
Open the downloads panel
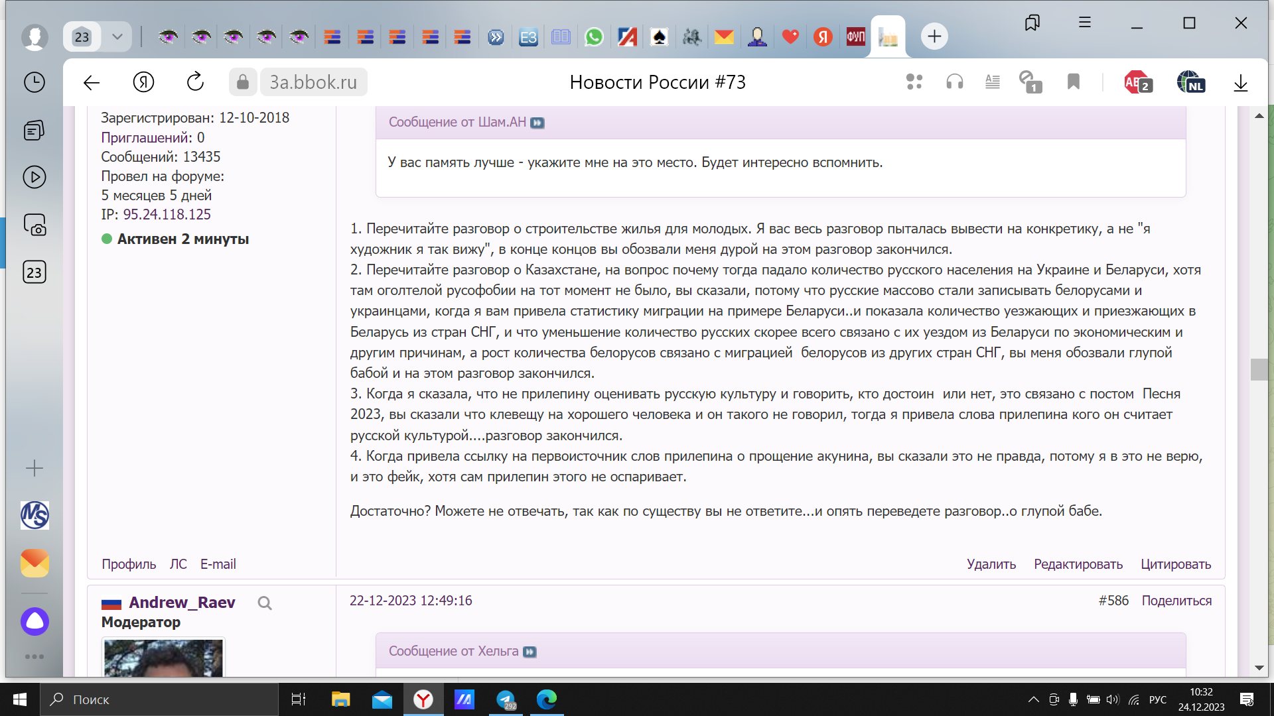coord(1241,83)
